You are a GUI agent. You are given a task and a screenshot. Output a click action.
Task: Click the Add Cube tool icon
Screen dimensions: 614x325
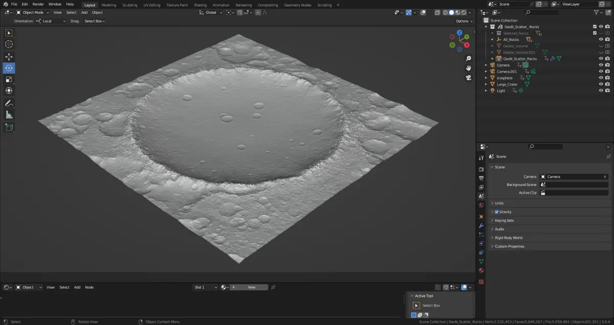[x=9, y=127]
